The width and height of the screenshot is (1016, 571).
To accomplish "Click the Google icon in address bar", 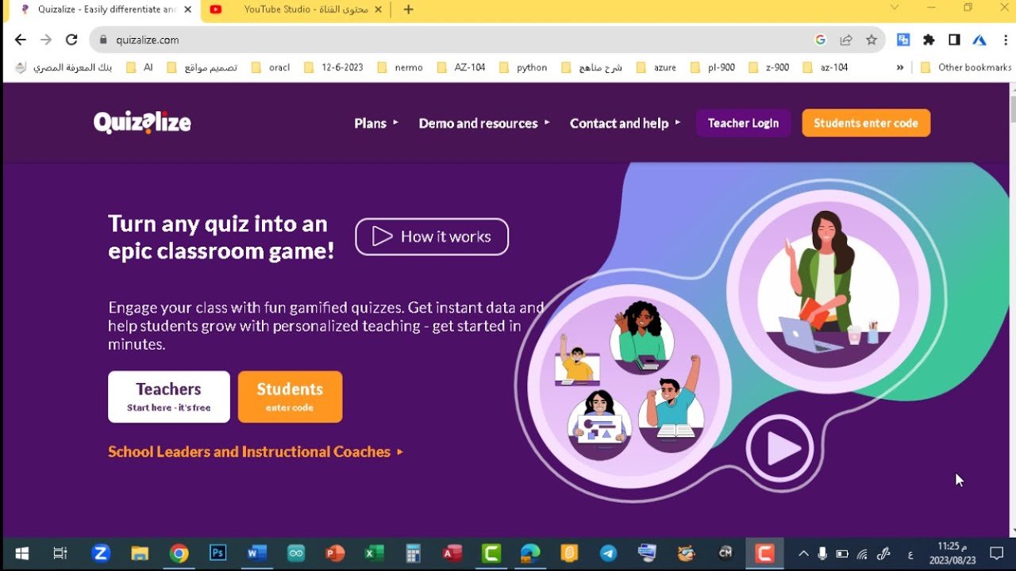I will tap(821, 40).
